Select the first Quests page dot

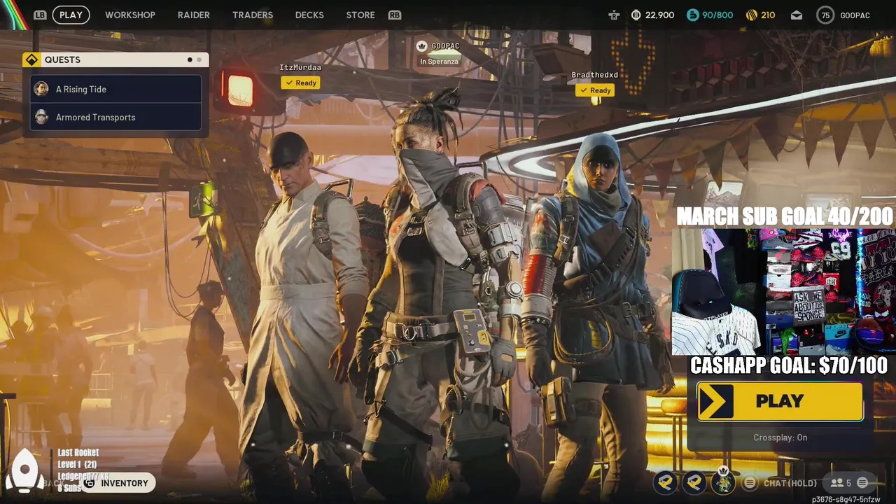point(190,60)
